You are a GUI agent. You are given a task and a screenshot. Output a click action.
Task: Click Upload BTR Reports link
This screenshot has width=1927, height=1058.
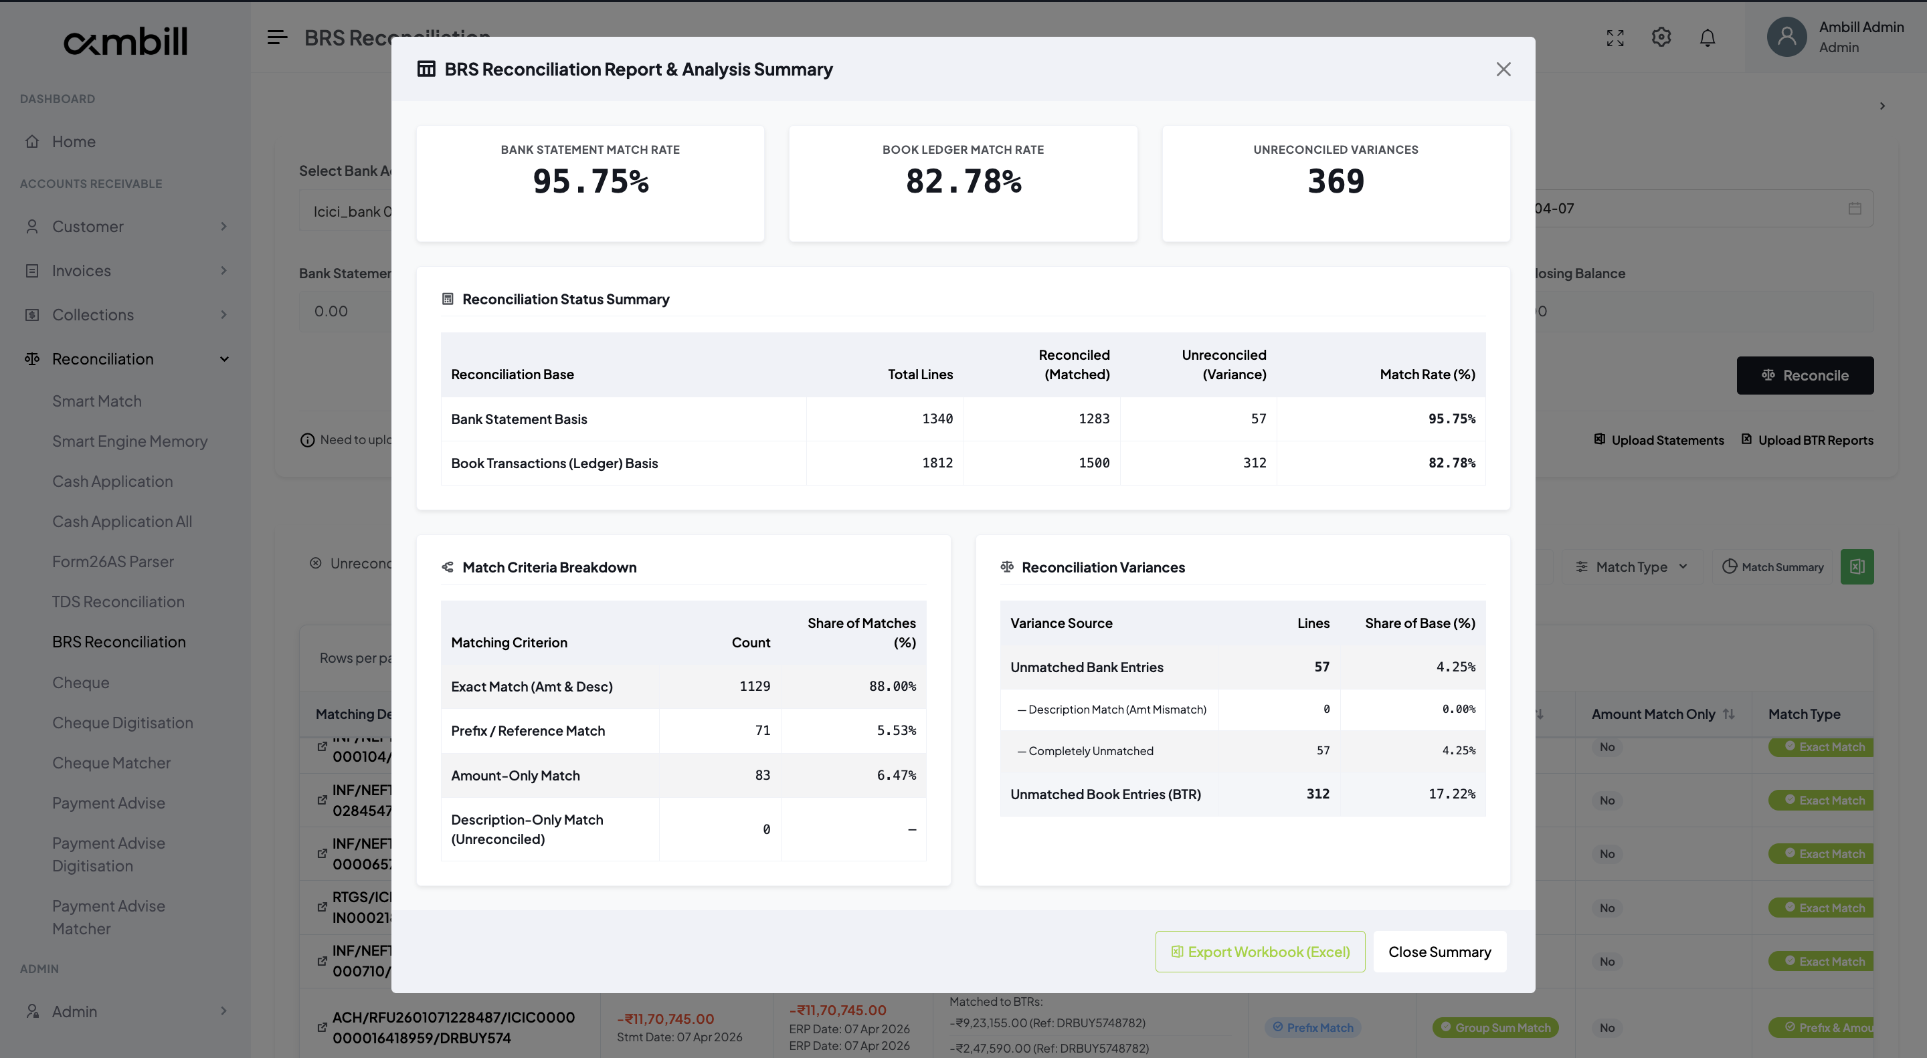point(1807,439)
